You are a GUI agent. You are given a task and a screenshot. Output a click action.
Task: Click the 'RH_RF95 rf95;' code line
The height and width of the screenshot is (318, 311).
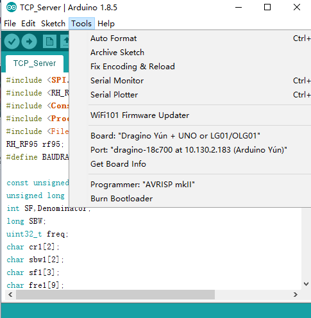[x=35, y=144]
